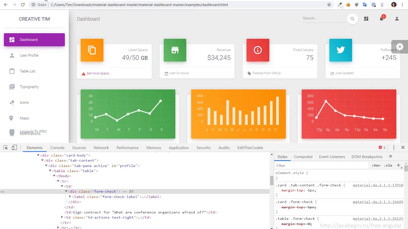Open material-da…2.1.1:13918 source link
The image size is (408, 229).
[x=378, y=185]
